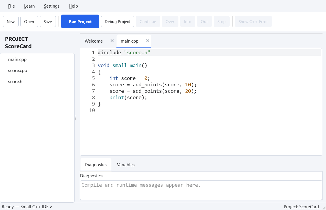326x210 pixels.
Task: Close the Welcome tab
Action: 112,41
